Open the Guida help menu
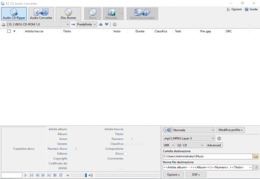This screenshot has height=179, width=260. click(251, 9)
